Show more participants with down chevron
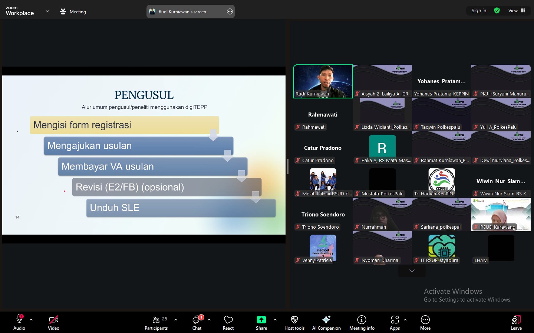 tap(412, 271)
